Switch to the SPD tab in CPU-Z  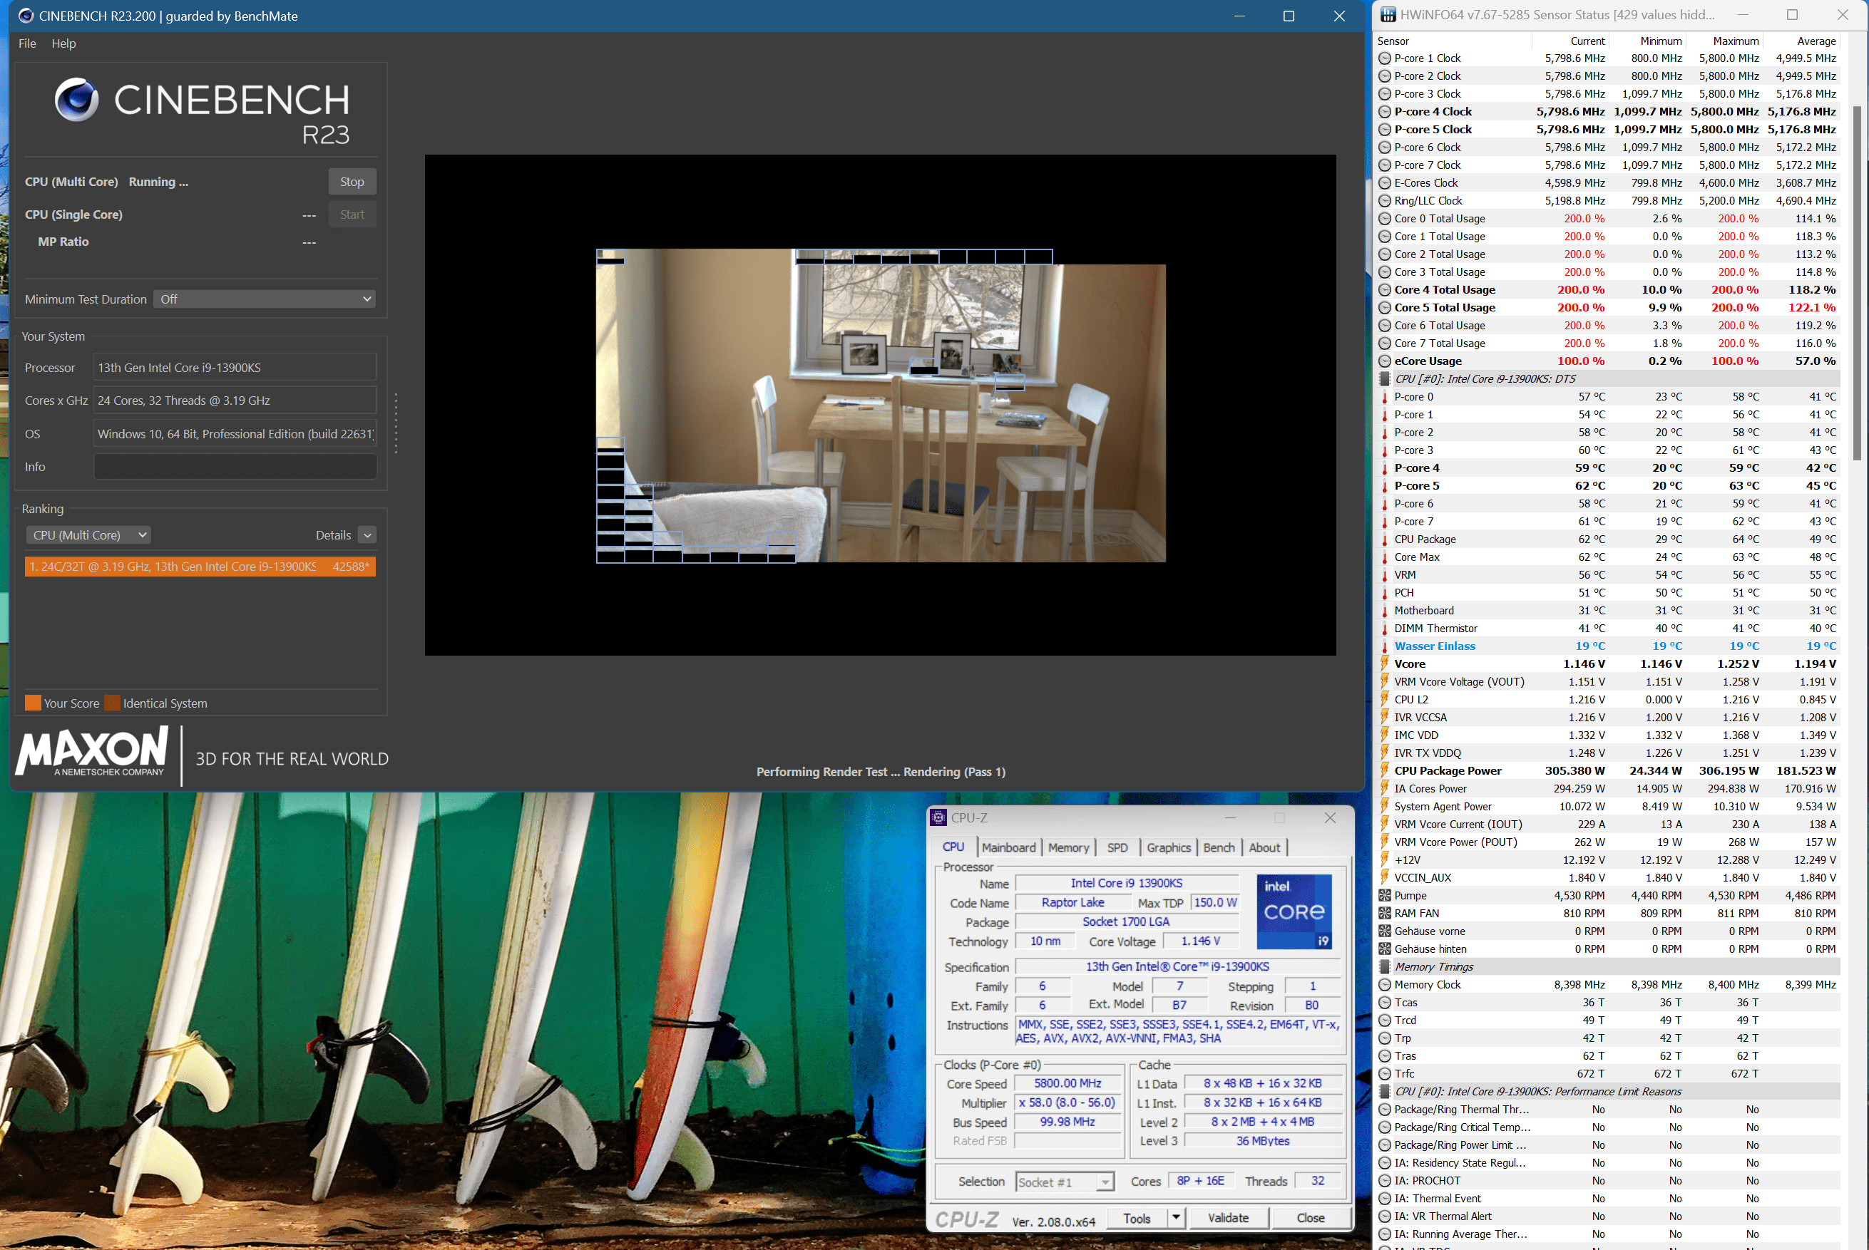1117,847
